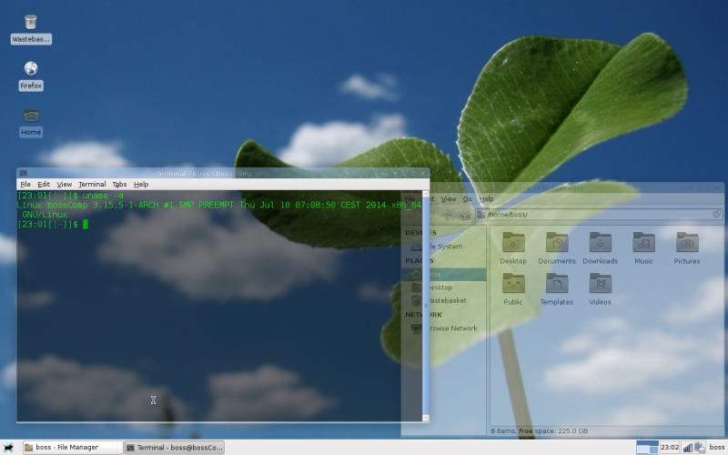
Task: Open the Terminal menu in the terminal window
Action: pyautogui.click(x=91, y=184)
